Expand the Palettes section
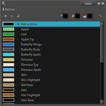 [x=4, y=9]
